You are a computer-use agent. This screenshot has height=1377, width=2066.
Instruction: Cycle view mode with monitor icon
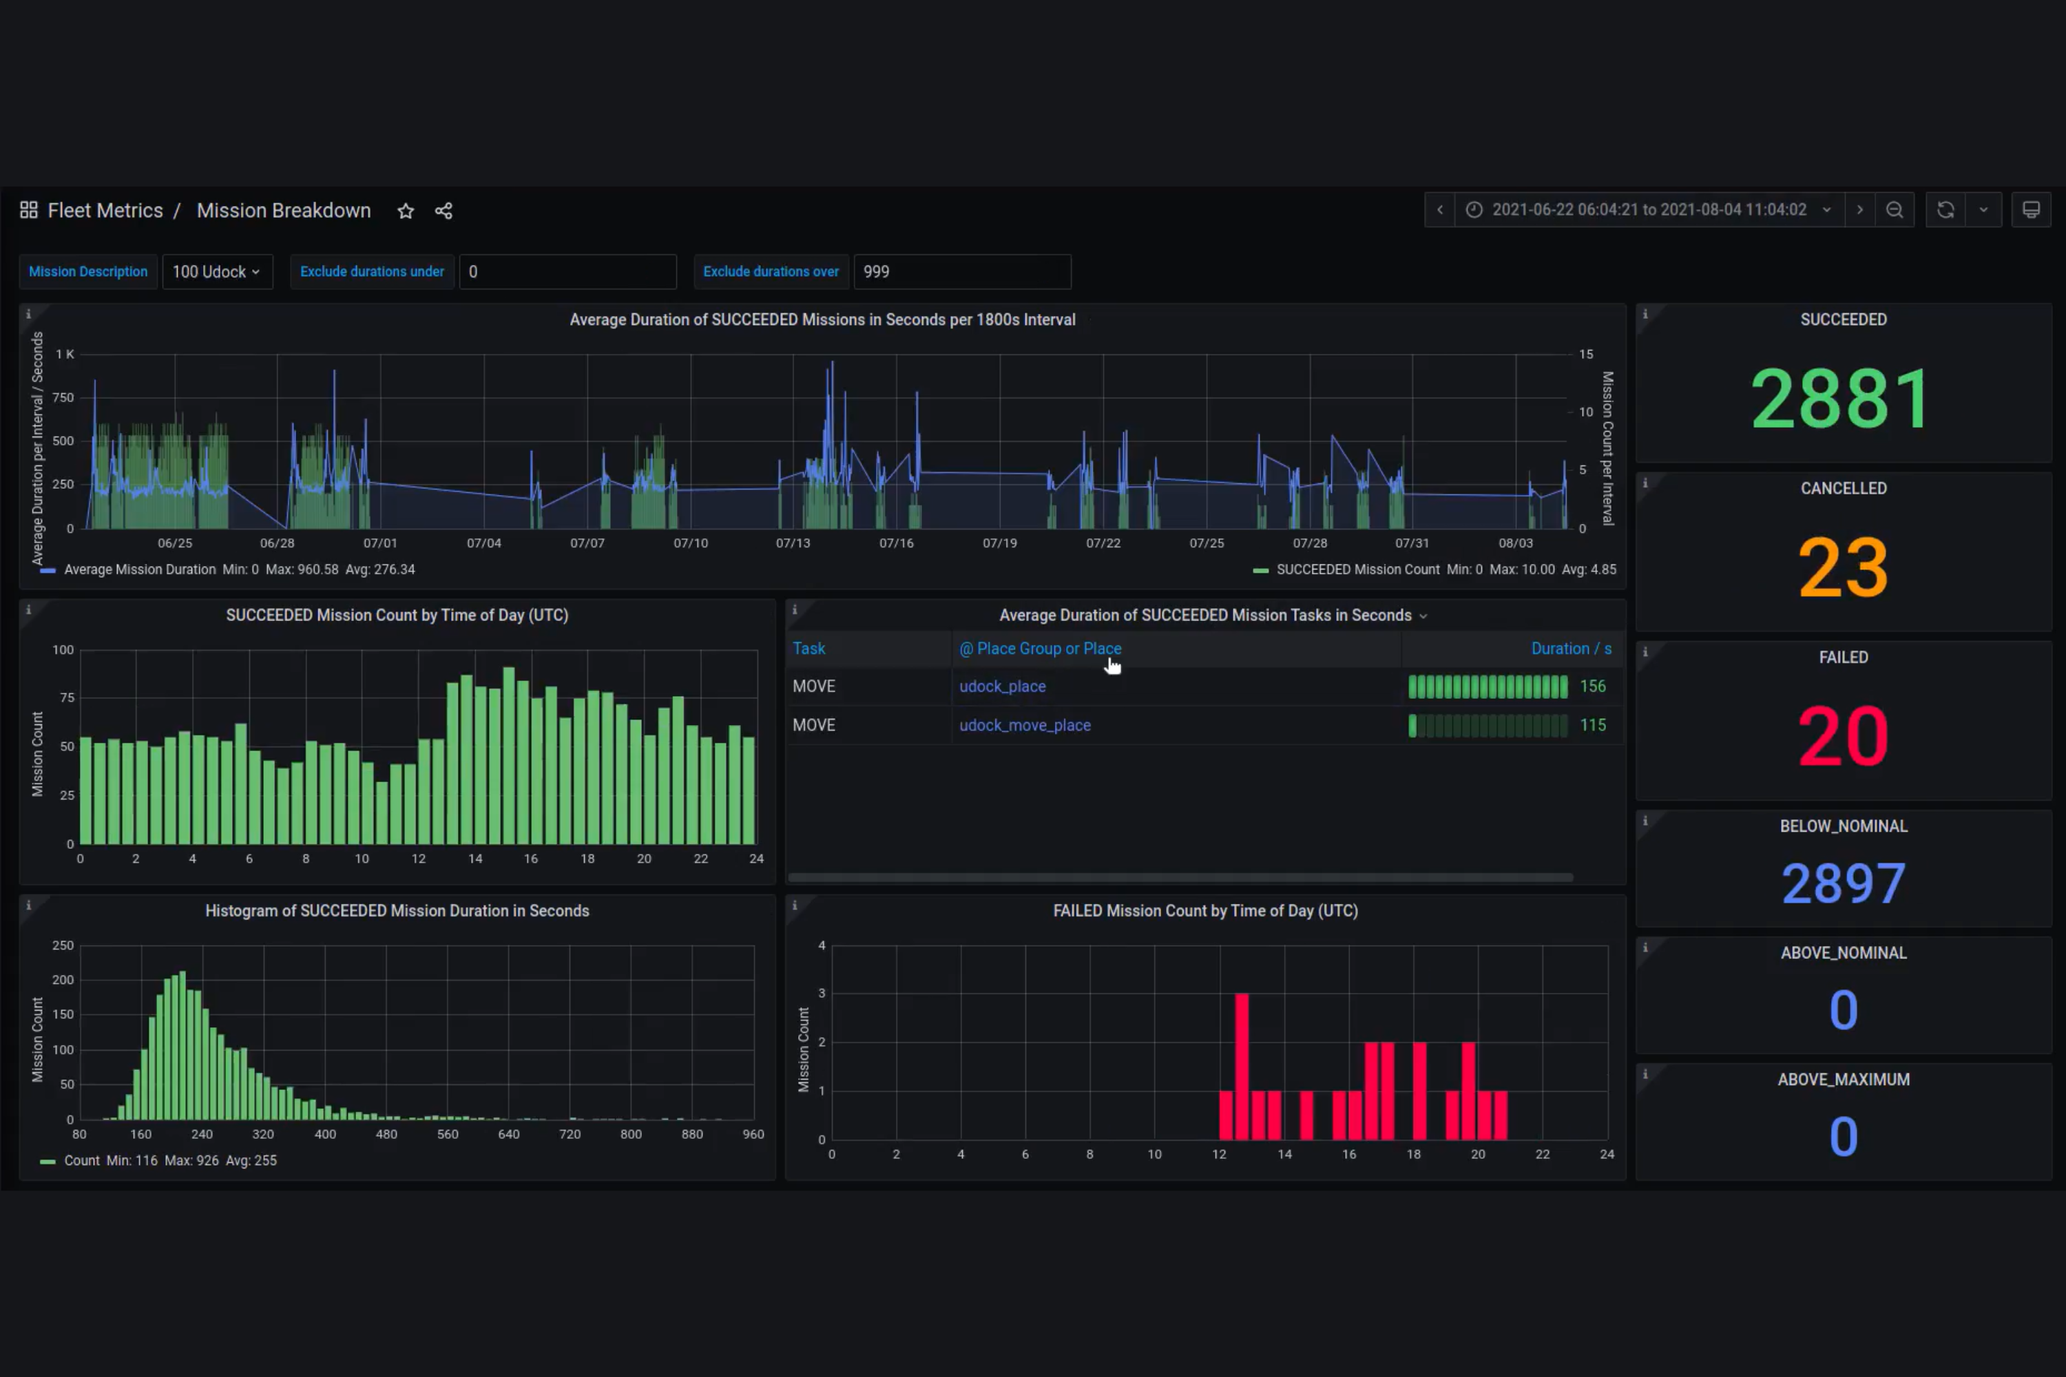tap(2031, 210)
